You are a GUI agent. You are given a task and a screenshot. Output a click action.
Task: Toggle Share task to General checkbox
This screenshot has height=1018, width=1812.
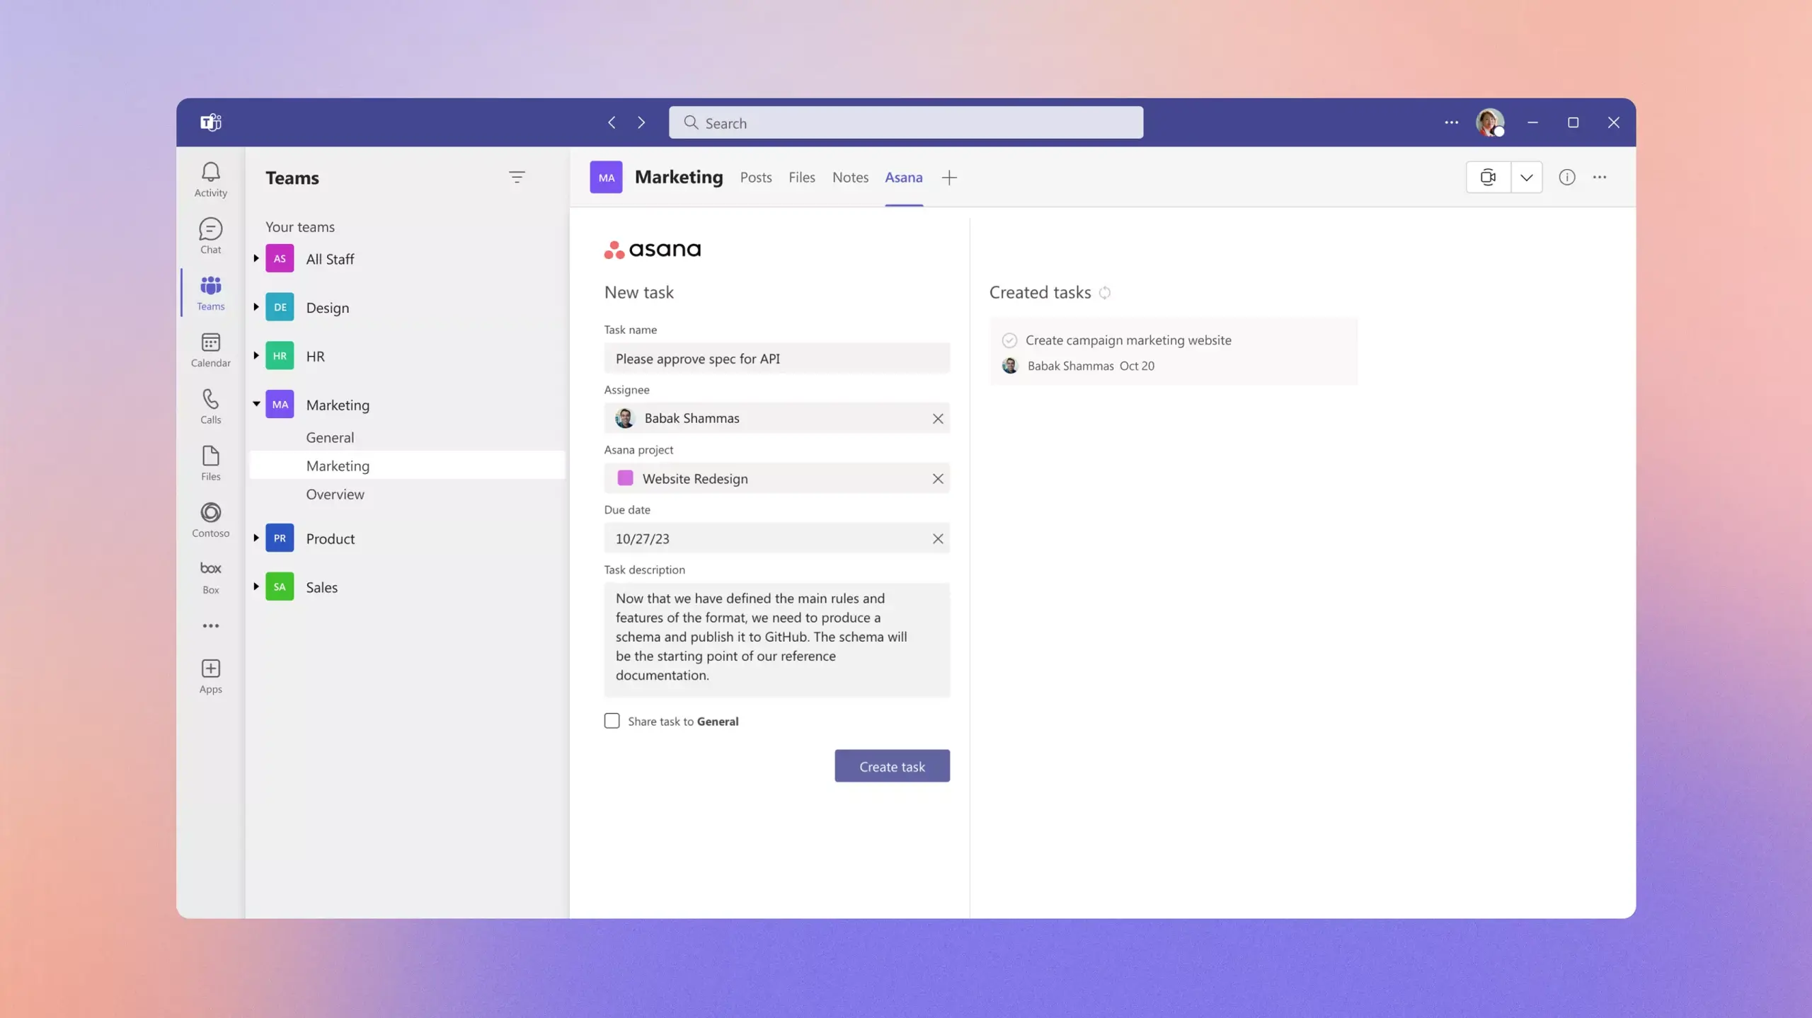click(611, 719)
